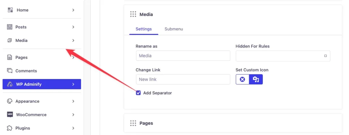Viewport: 349px width, 135px height.
Task: Click the WooCommerce logo icon
Action: [x=10, y=115]
